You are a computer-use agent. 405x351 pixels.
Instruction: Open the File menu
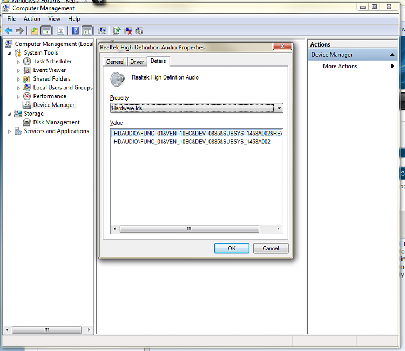[11, 19]
